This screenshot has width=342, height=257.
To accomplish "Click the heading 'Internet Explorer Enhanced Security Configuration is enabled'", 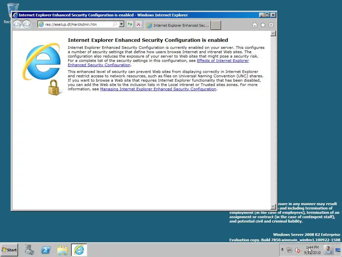I will (x=148, y=40).
